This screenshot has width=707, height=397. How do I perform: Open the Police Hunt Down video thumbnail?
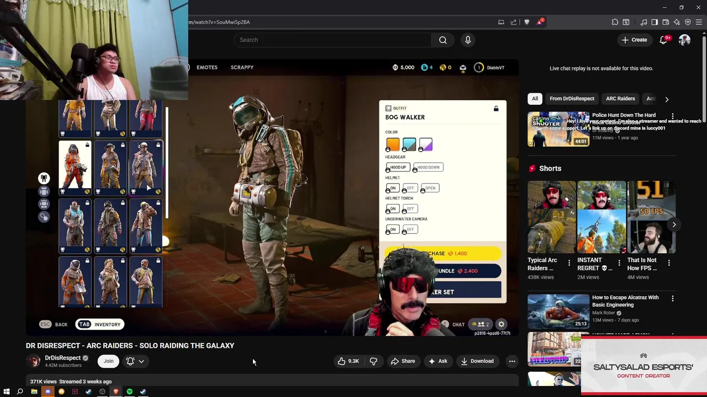(x=558, y=129)
